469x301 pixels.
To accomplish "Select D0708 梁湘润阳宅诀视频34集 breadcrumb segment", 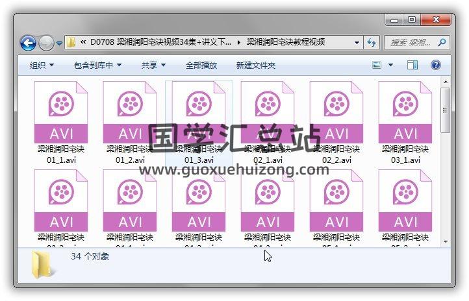I will (160, 42).
